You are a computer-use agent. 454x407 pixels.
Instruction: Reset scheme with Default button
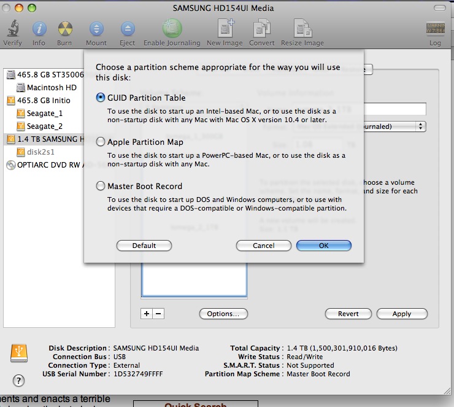[144, 246]
